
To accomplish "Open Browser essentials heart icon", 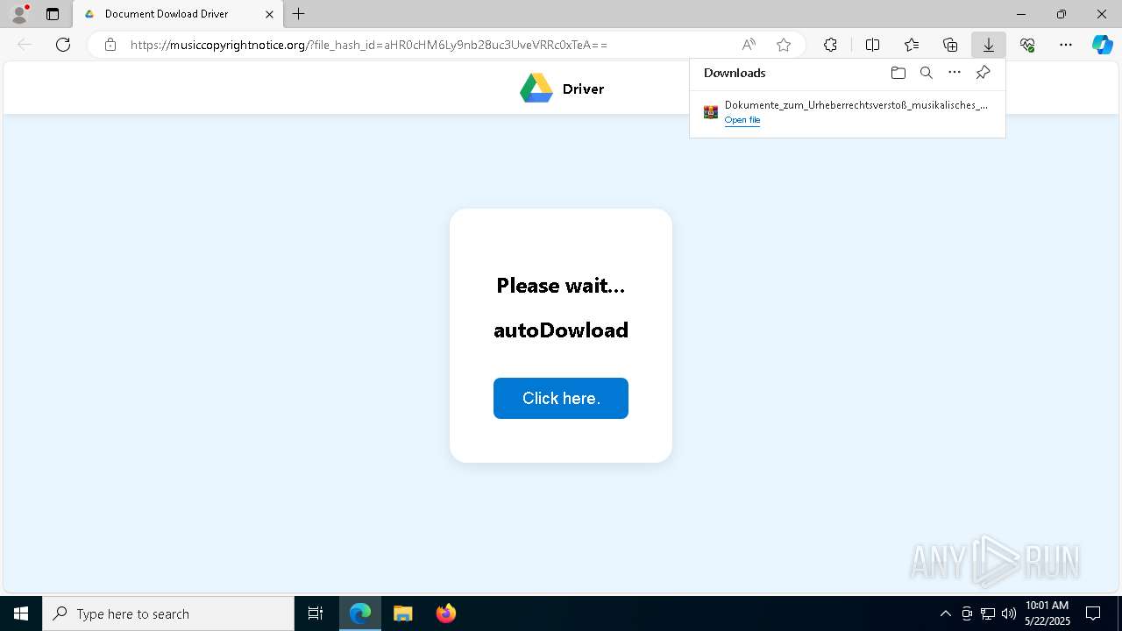I will tap(1027, 45).
